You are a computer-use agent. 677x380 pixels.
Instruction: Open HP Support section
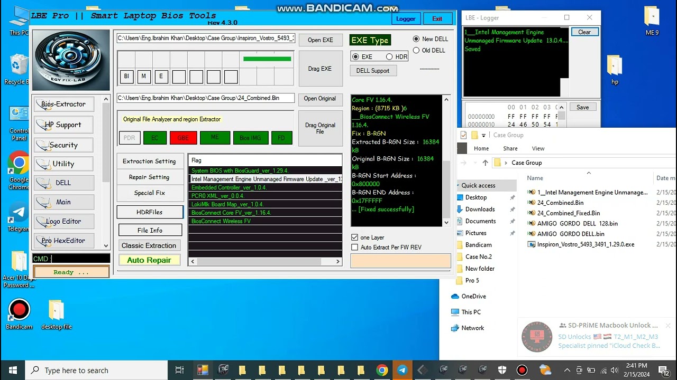click(x=63, y=125)
